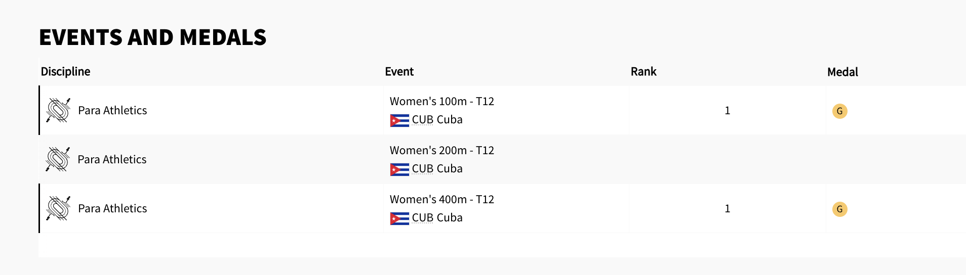Screen dimensions: 966x275
Task: Click the gold medal badge for 400m
Action: click(839, 209)
